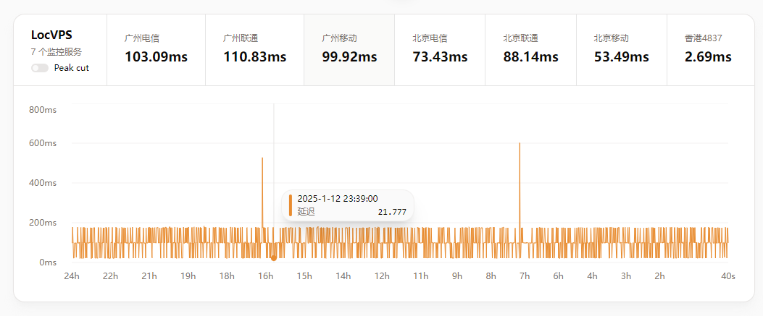Select the 广州电信 latency tab

tap(156, 49)
